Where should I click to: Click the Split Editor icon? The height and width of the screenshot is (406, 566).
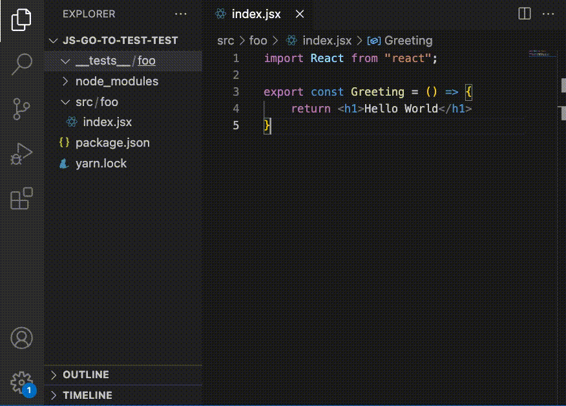pyautogui.click(x=523, y=13)
